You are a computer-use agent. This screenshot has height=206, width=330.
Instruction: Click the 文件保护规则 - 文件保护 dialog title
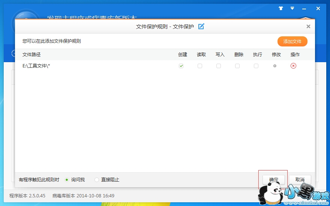point(165,27)
